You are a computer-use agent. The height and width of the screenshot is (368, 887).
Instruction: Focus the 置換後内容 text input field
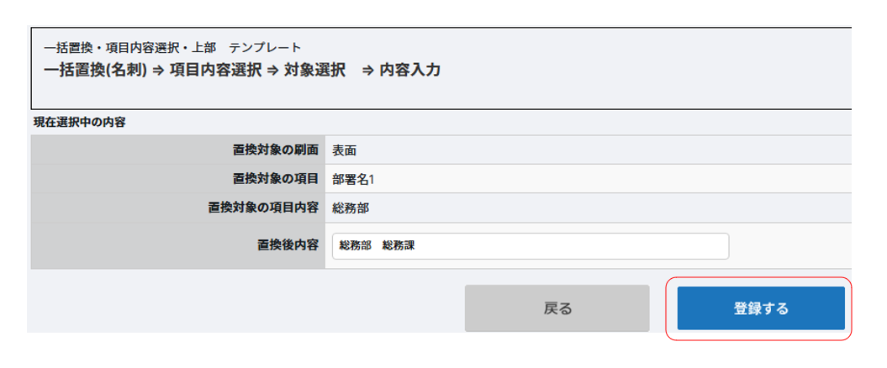[x=530, y=246]
